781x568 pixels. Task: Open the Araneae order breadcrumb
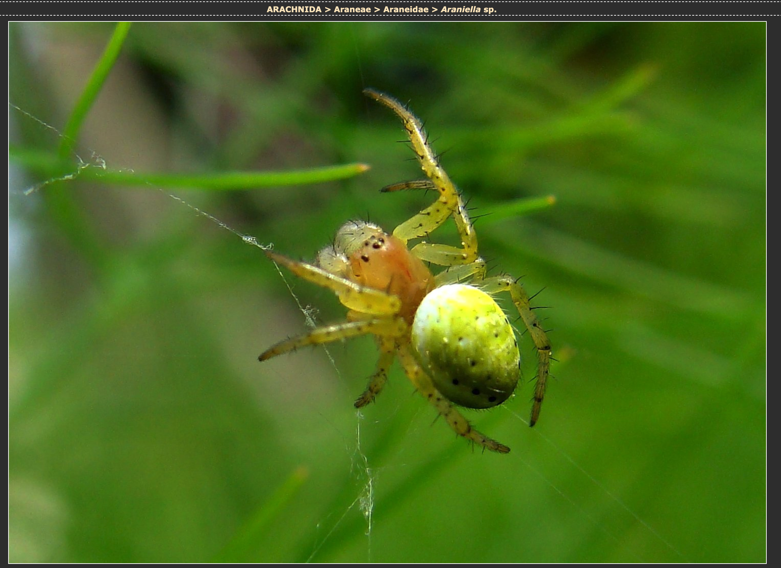click(x=352, y=9)
